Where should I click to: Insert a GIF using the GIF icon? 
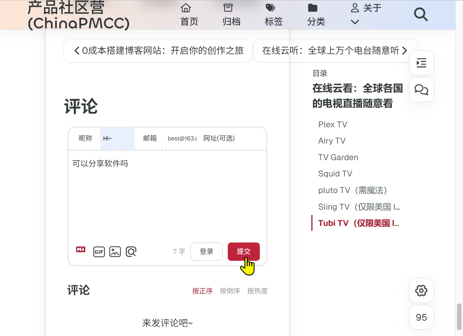point(99,252)
